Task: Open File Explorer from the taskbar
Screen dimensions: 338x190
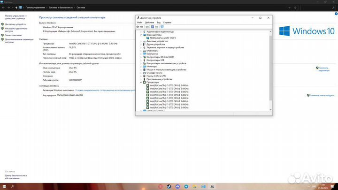Action: pos(195,187)
